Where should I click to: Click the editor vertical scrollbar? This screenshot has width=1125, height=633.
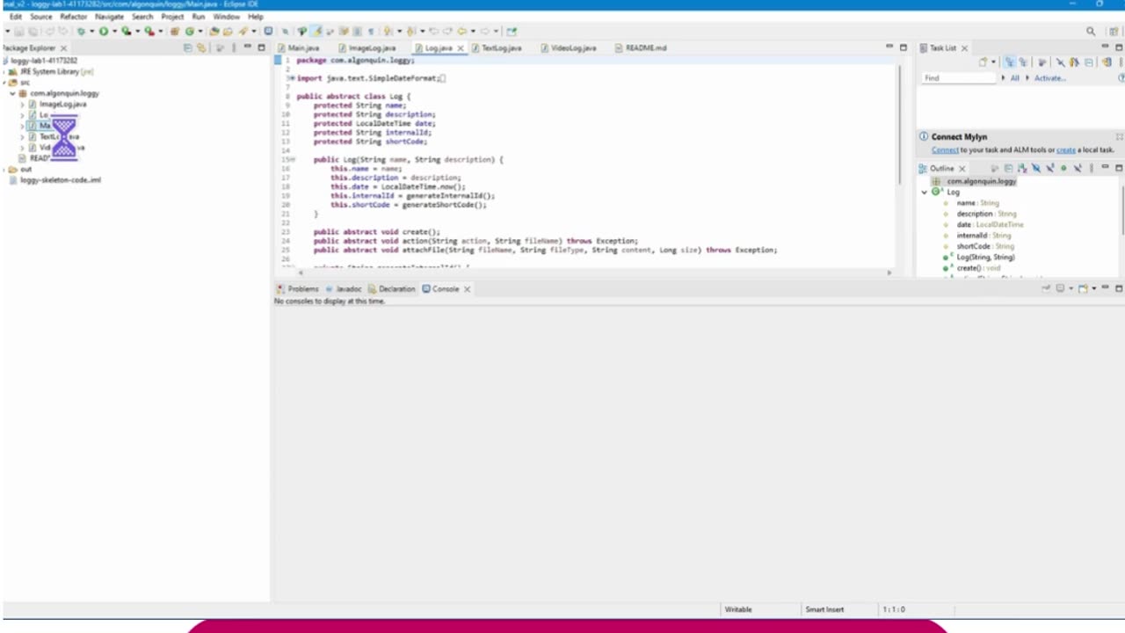[898, 123]
